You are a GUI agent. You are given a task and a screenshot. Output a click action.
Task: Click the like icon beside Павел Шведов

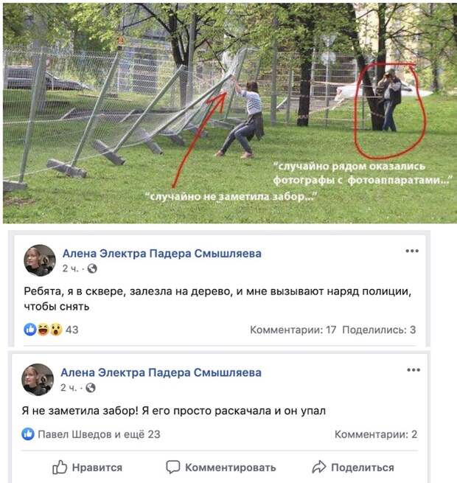(x=28, y=434)
